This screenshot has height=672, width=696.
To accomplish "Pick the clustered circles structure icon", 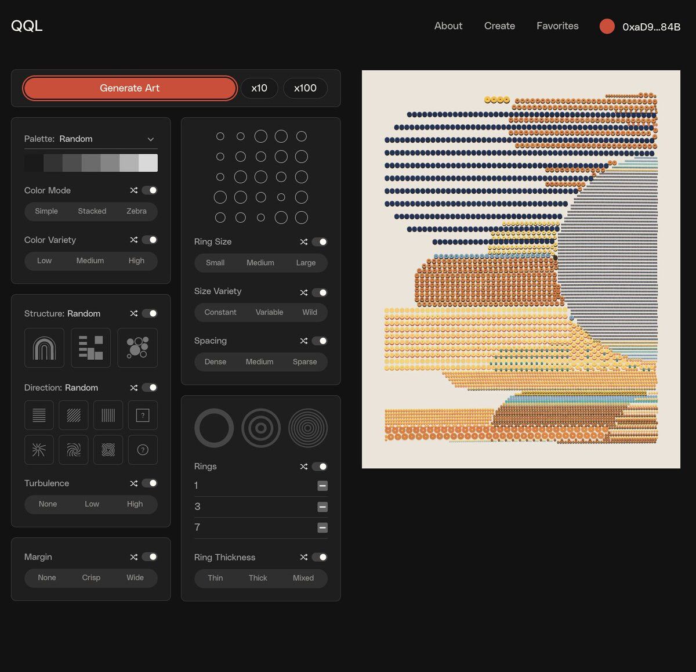I will tap(137, 348).
